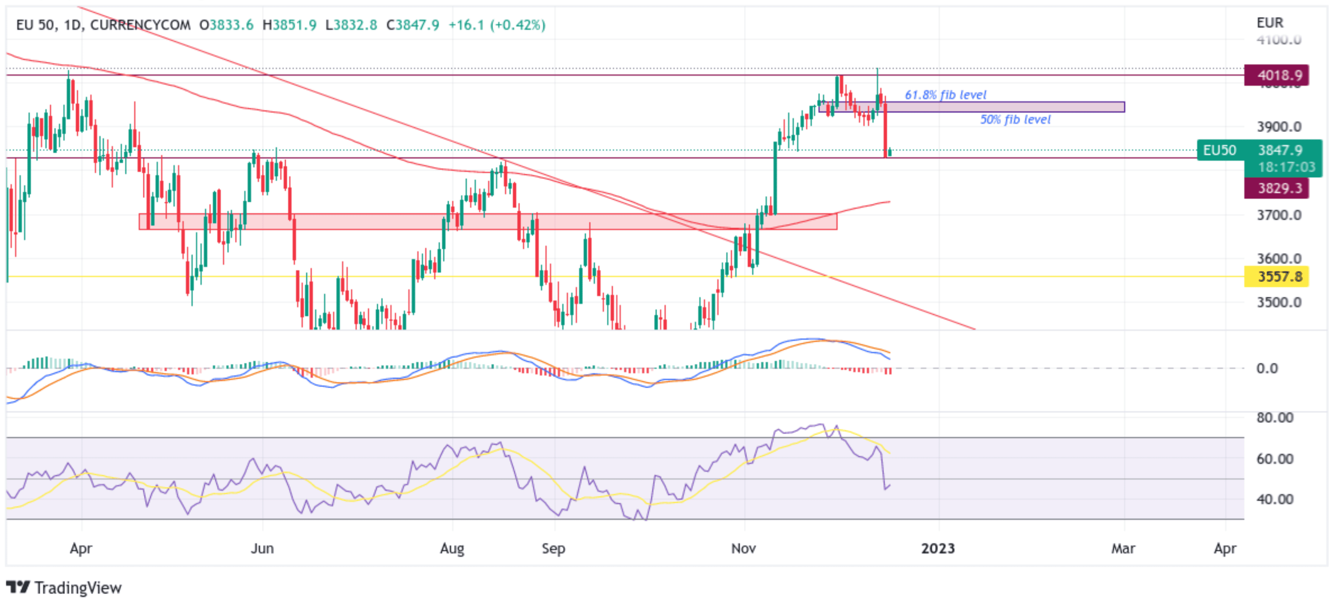
Task: Click the 4018.9 price label
Action: tap(1276, 76)
